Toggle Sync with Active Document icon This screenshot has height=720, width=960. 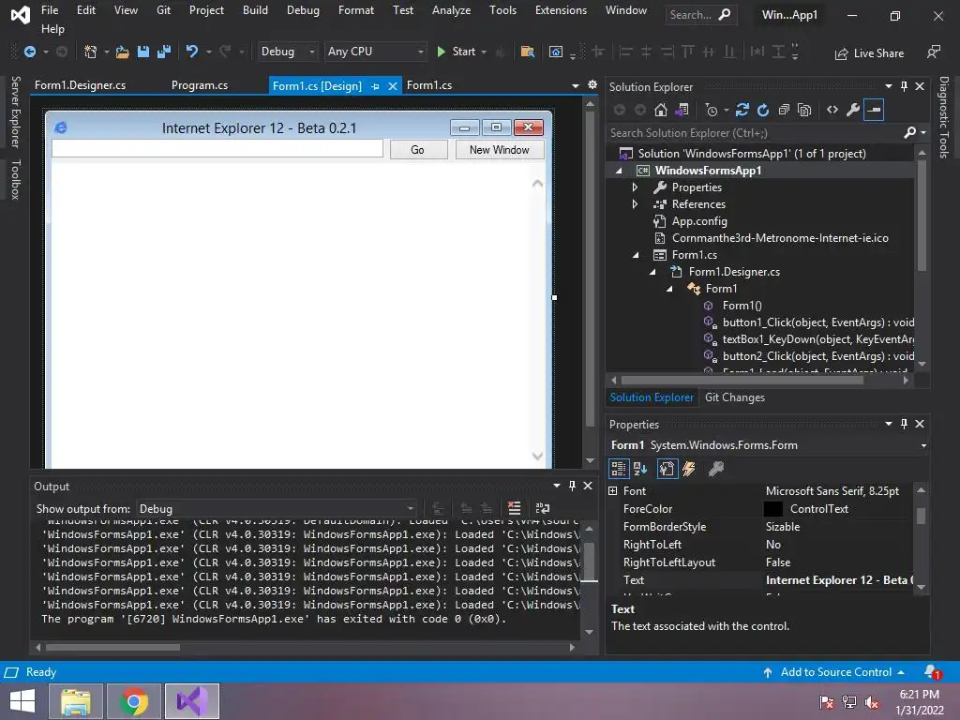pos(742,111)
